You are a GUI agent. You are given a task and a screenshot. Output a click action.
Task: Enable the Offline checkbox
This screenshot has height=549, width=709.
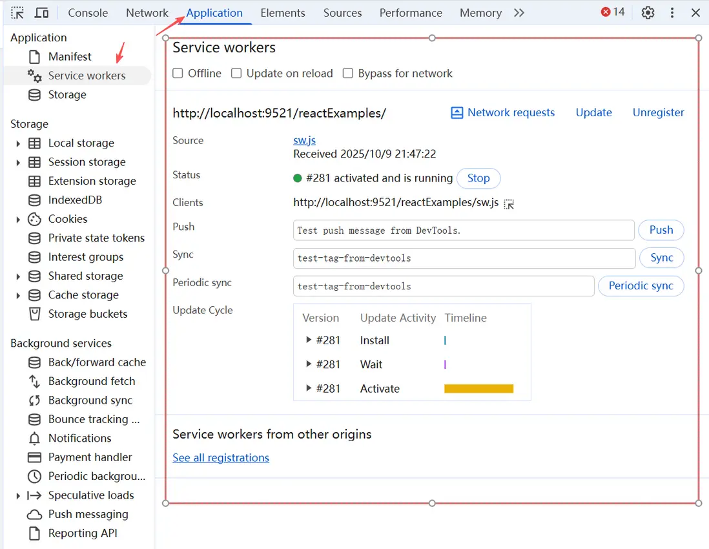tap(178, 74)
